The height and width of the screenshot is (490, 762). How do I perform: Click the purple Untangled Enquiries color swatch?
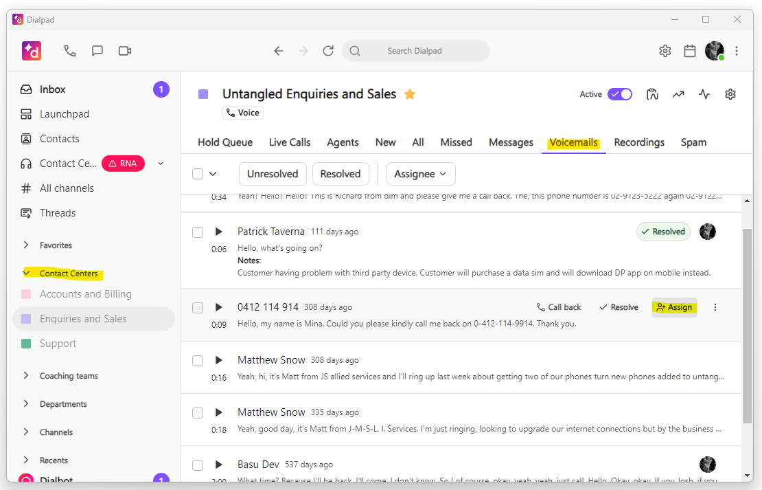[x=203, y=94]
